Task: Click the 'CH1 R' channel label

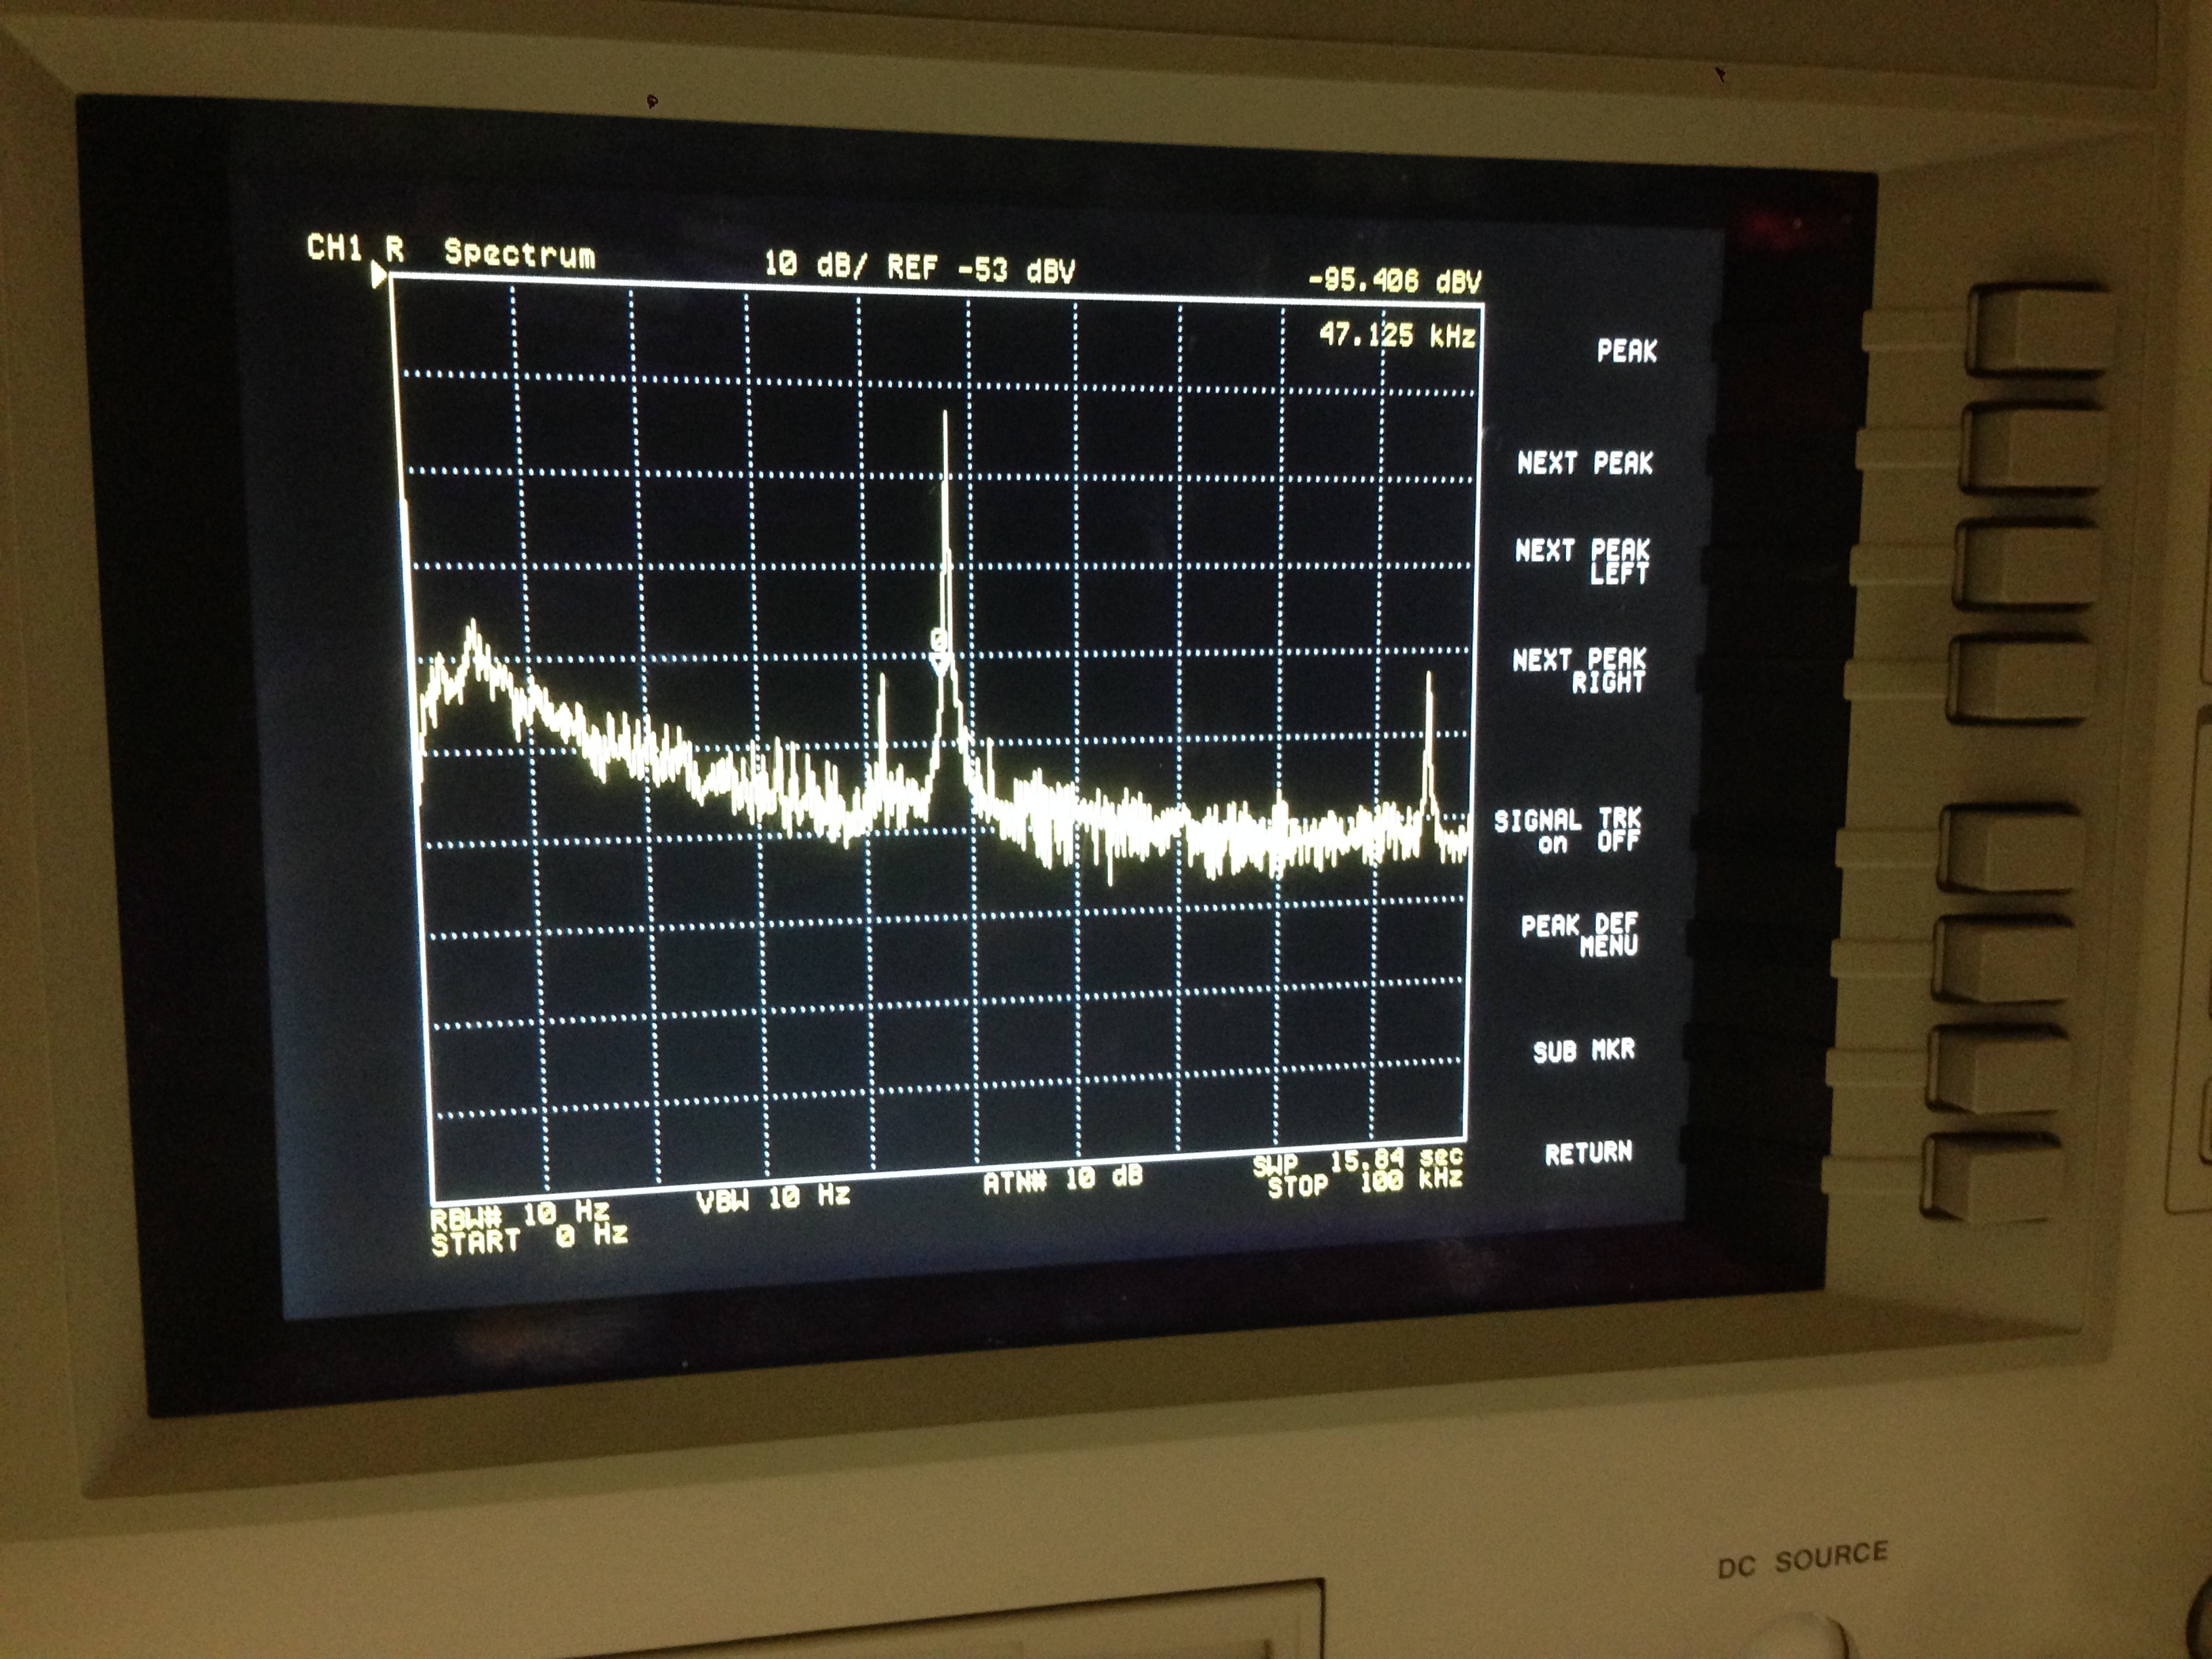Action: (355, 248)
